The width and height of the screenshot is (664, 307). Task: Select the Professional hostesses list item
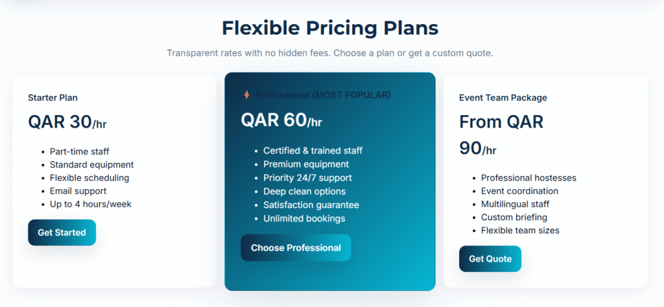pos(528,177)
